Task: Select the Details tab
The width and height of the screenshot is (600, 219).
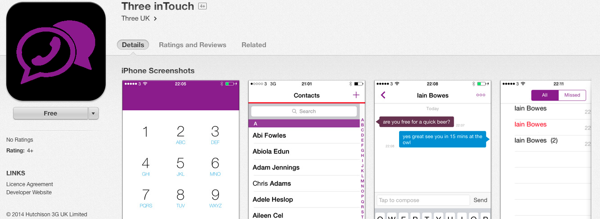Action: point(133,45)
